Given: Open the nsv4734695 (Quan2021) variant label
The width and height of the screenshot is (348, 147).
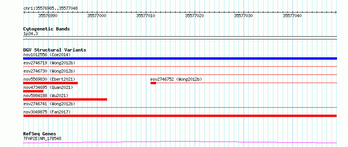Looking at the screenshot, I should pos(48,87).
